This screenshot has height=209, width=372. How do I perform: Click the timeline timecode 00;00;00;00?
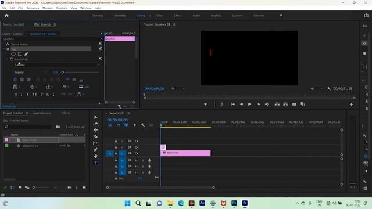coord(117,120)
